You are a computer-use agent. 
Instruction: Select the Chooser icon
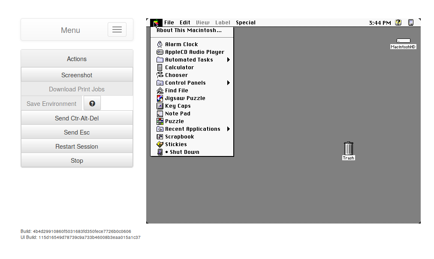[x=160, y=75]
